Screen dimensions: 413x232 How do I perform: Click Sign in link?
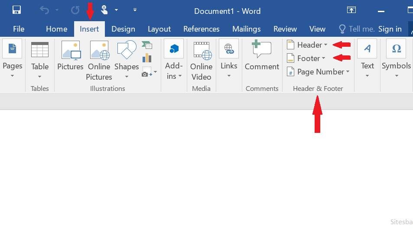point(390,29)
